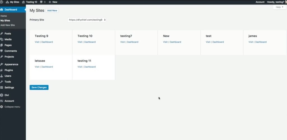Screen dimensions: 287x140
Task: Click the WordPress logo icon in admin bar
Action: [2, 2]
